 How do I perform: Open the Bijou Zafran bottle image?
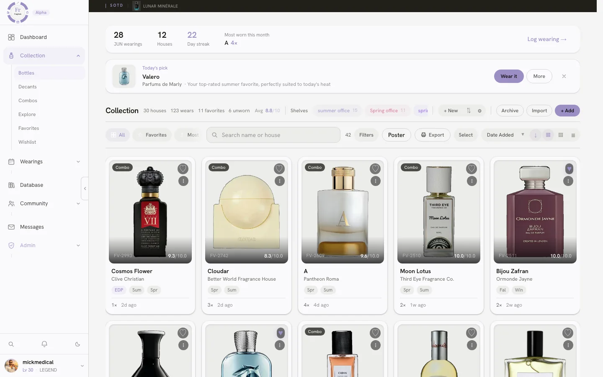[x=535, y=212]
